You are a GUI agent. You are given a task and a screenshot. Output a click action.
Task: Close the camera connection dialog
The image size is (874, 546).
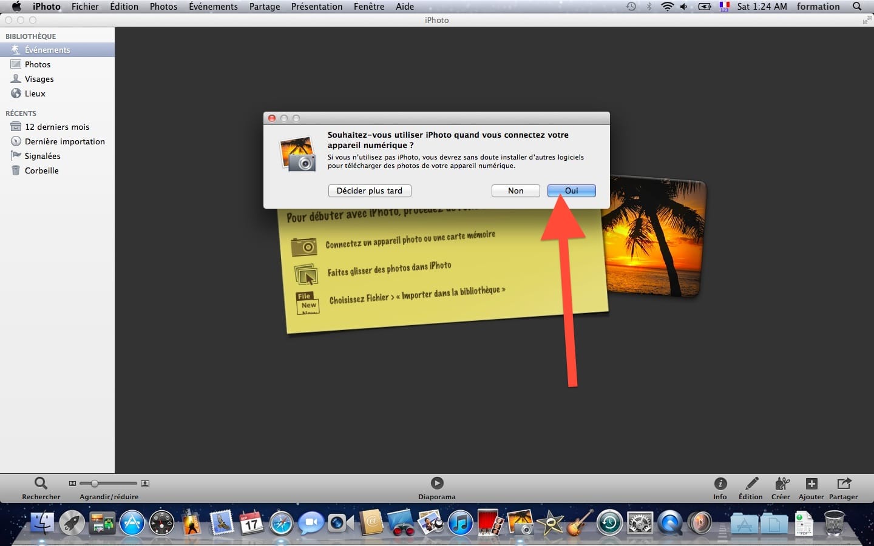[272, 118]
